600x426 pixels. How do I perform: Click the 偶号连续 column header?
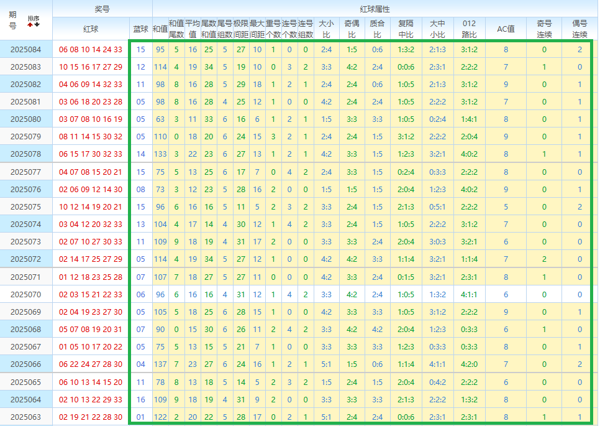[580, 29]
